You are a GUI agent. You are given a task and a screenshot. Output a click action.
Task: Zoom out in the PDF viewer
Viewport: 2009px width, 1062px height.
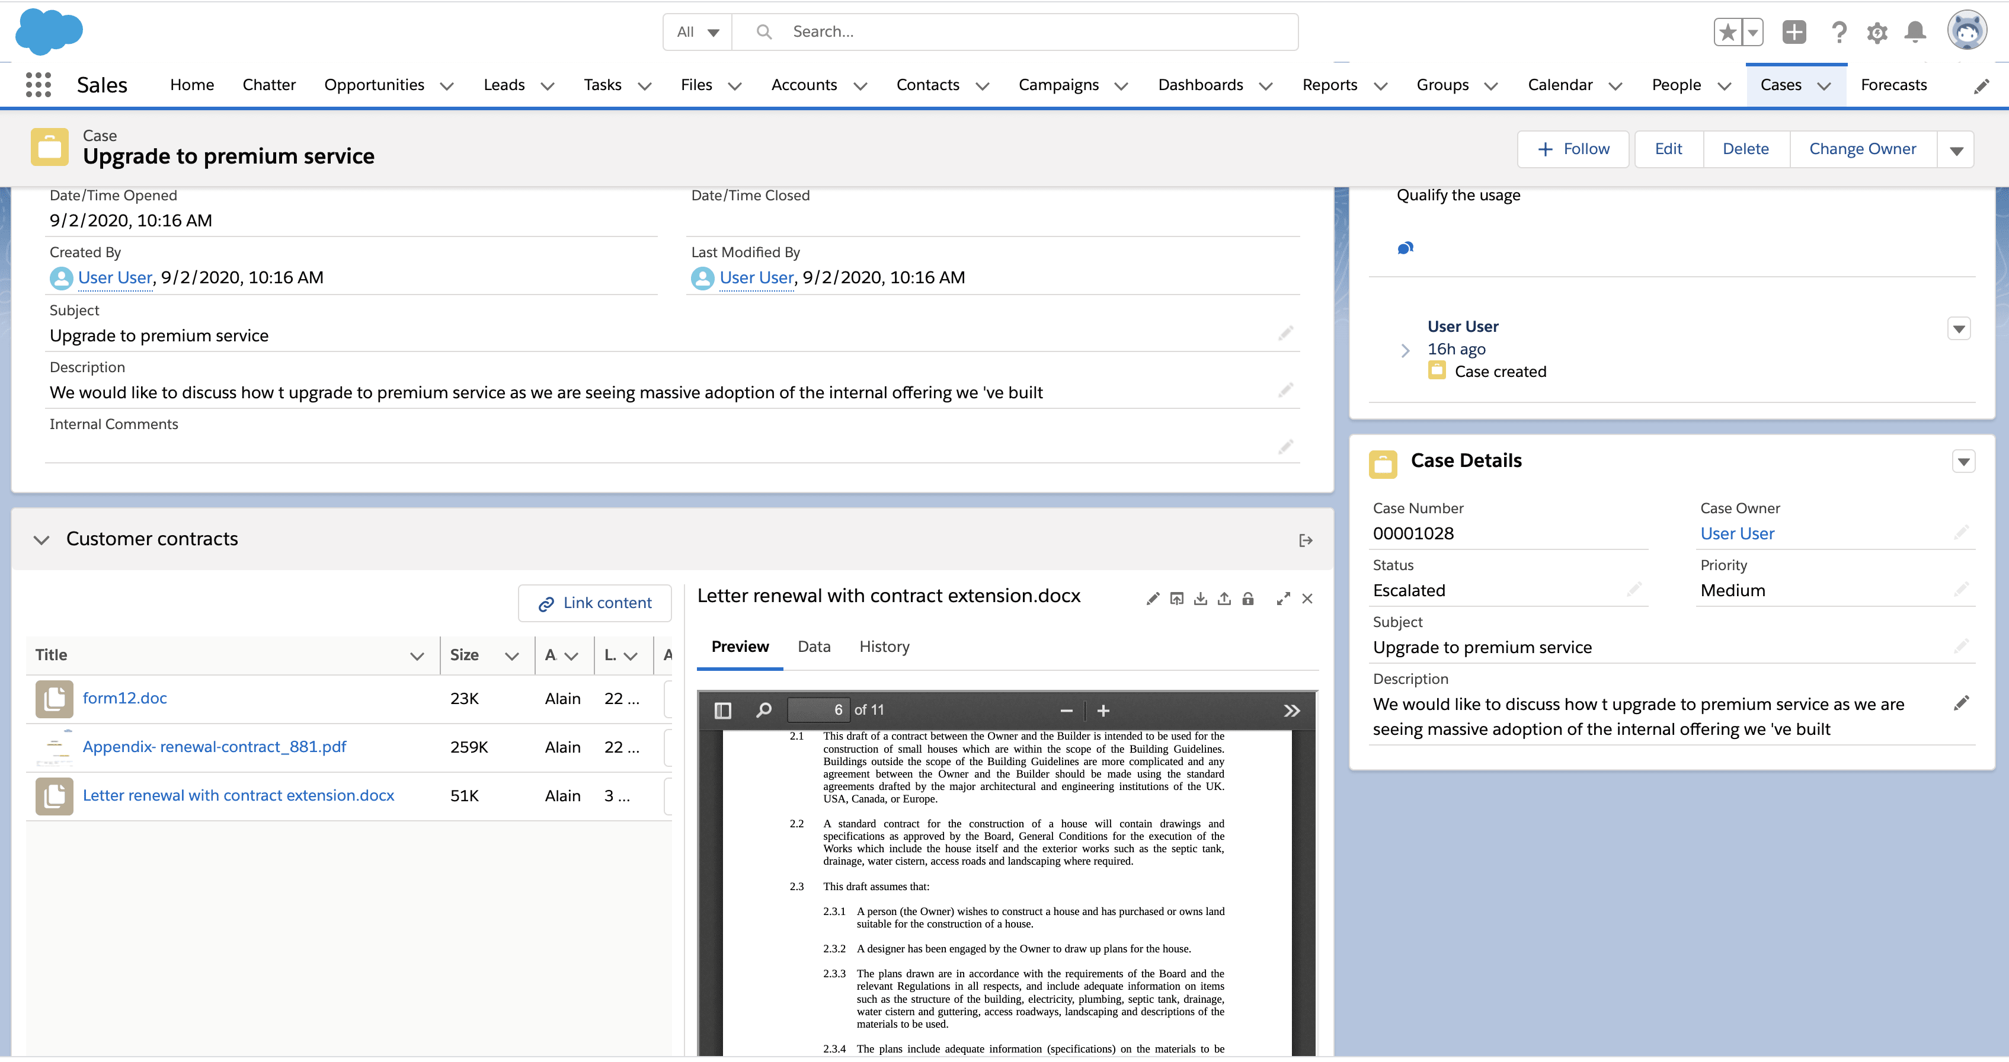1066,711
